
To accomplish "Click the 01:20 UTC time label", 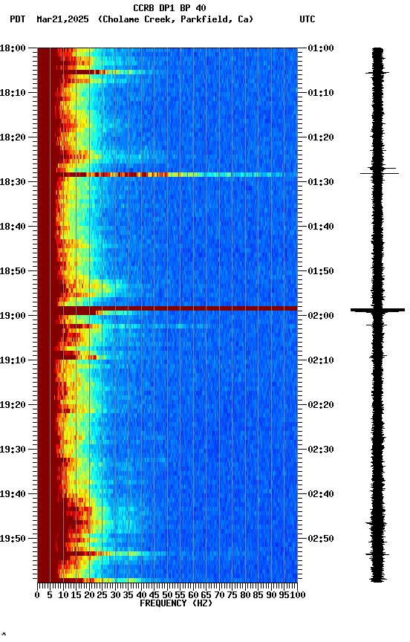I will click(x=321, y=137).
